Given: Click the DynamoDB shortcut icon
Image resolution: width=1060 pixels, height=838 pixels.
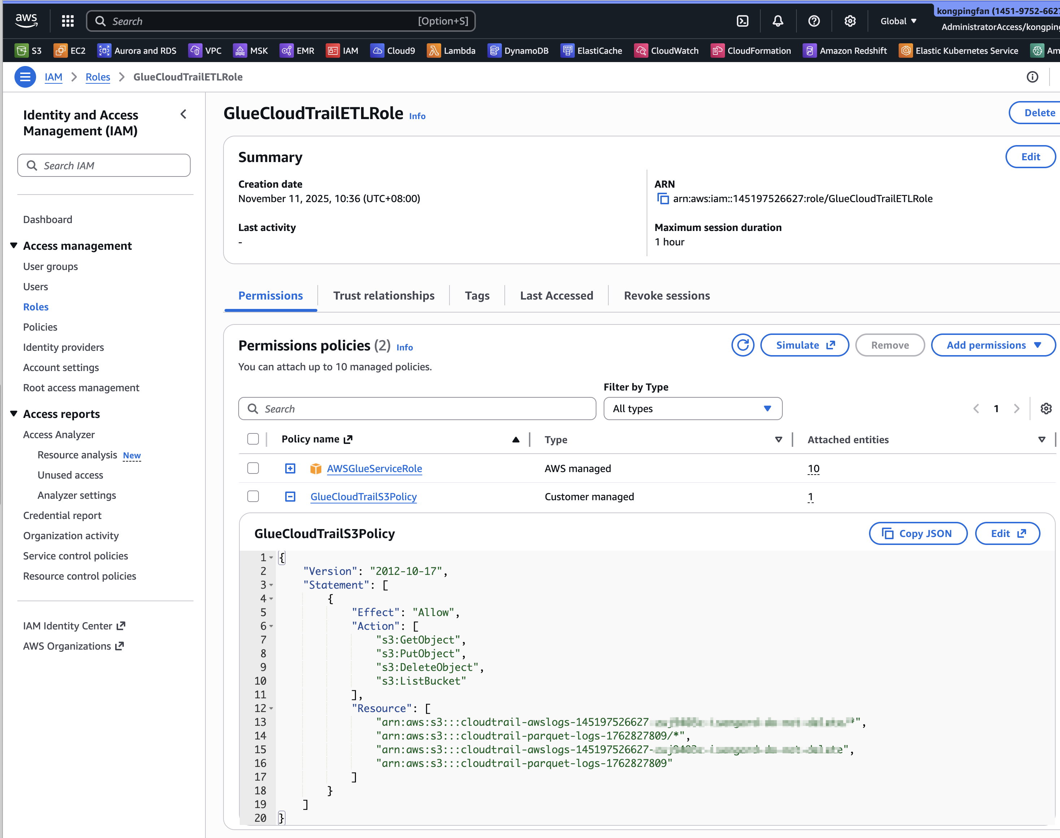Looking at the screenshot, I should [x=494, y=51].
